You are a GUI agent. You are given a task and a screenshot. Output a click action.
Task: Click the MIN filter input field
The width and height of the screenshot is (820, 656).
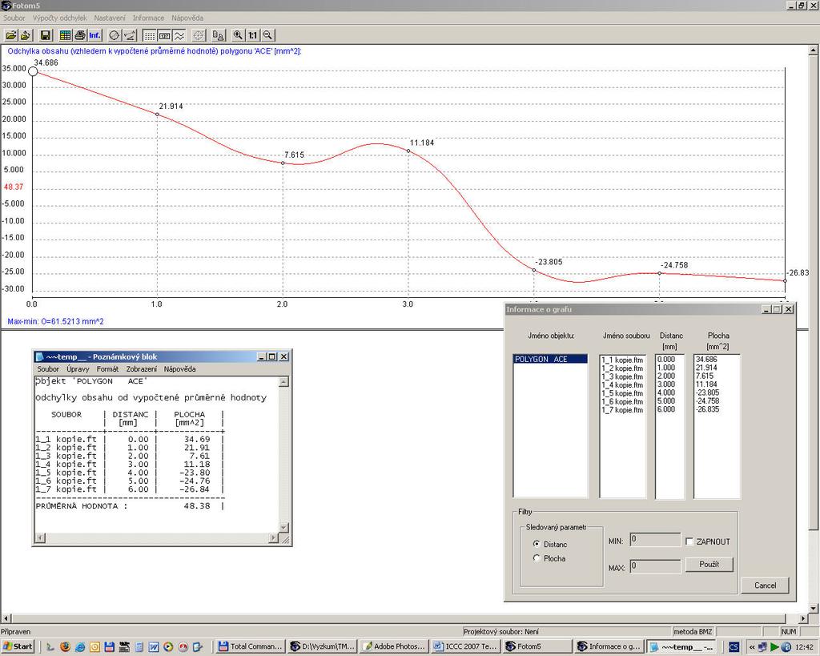[x=655, y=539]
